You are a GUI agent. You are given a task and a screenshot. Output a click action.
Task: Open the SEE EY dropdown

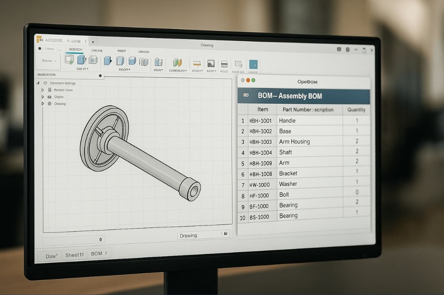point(83,69)
